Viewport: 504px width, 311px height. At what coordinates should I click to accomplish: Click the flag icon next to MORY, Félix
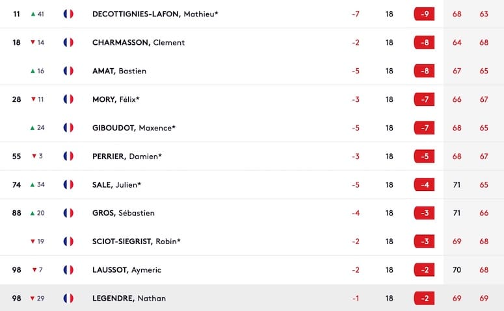pos(68,99)
